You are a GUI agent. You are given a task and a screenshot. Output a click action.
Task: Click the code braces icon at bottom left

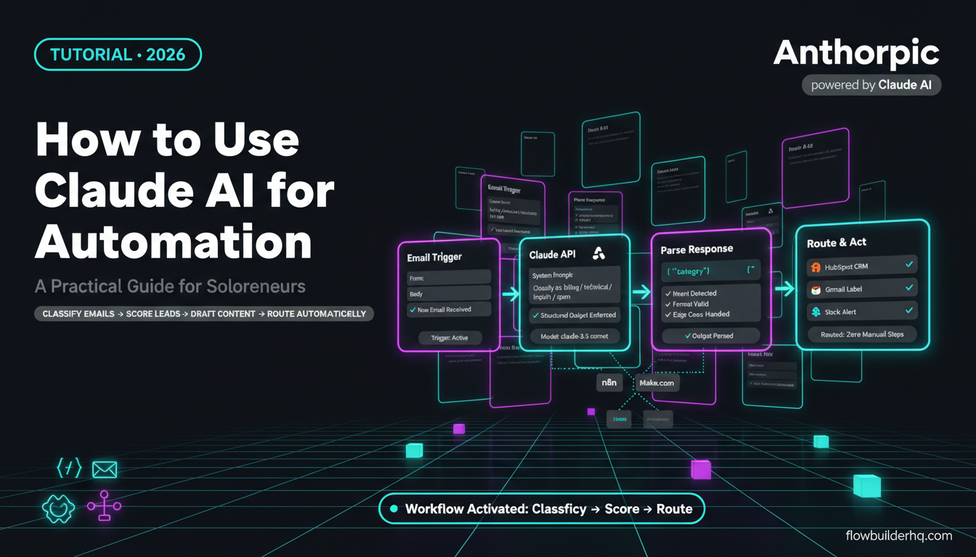tap(68, 469)
